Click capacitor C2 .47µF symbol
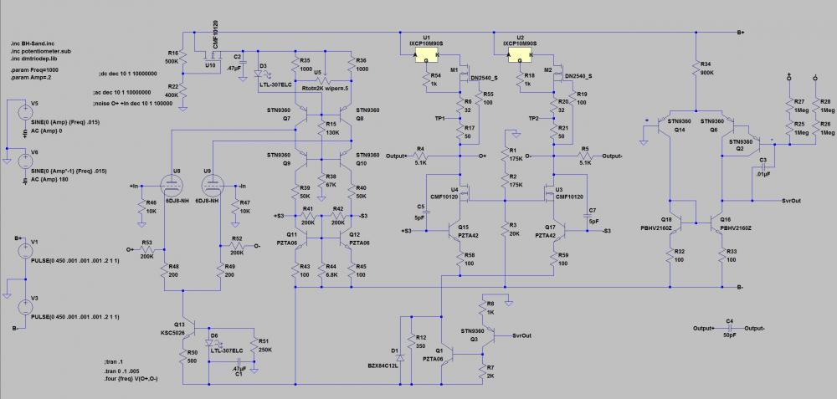837x399 pixels. [x=242, y=61]
